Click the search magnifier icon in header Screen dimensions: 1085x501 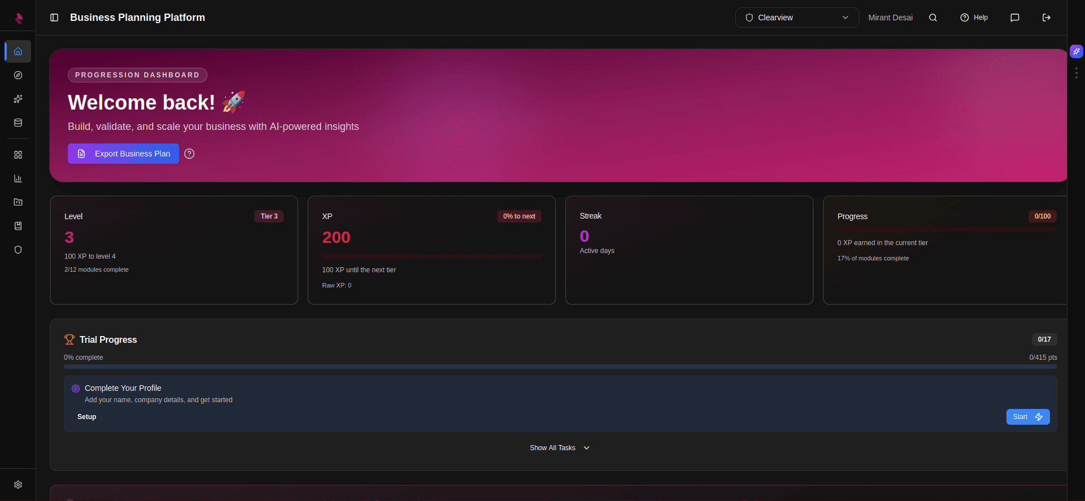point(933,18)
